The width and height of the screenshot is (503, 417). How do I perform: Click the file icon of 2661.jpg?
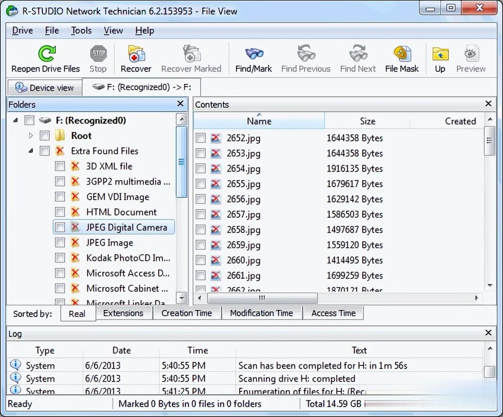tap(215, 276)
